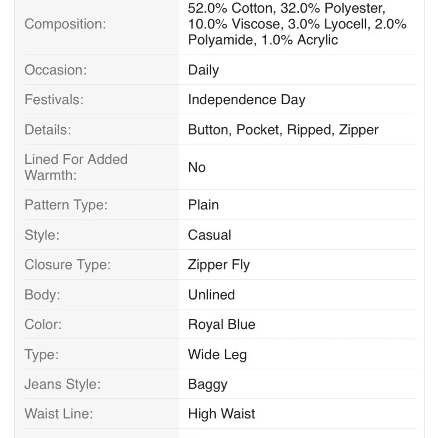Click the Closure Type label
Screen dimensions: 438x438
[x=67, y=265]
